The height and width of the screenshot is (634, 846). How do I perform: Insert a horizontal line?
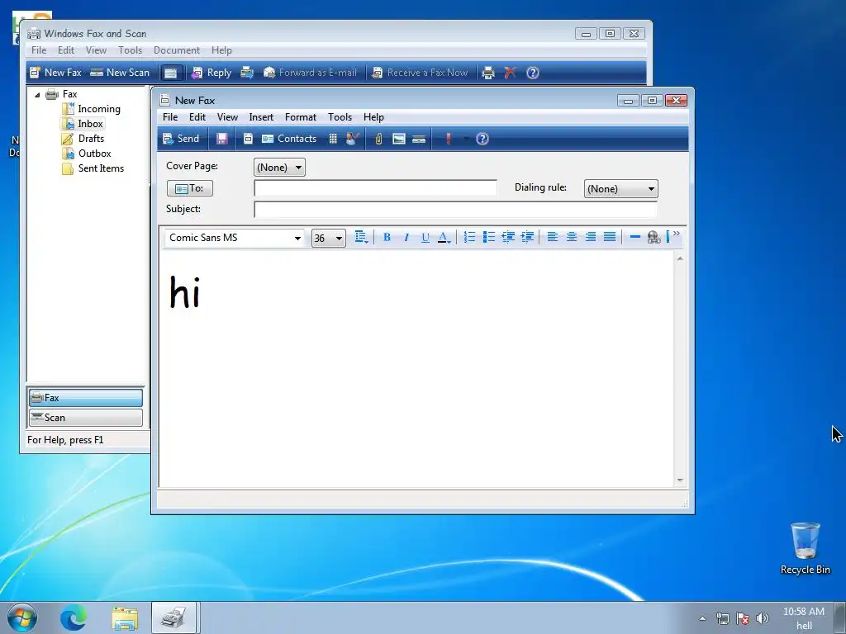tap(635, 237)
